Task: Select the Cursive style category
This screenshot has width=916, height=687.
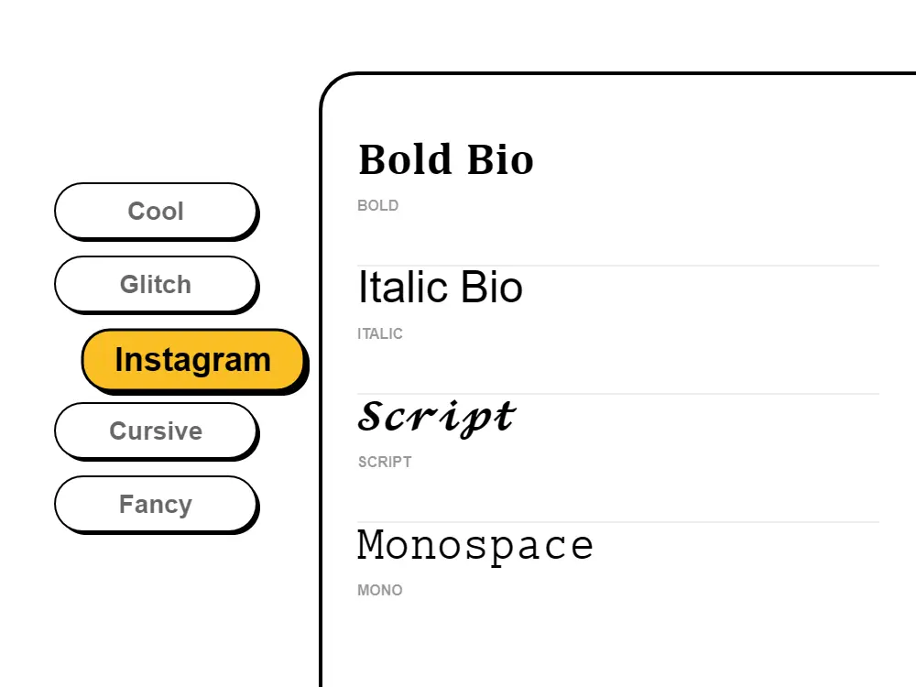Action: click(x=156, y=431)
